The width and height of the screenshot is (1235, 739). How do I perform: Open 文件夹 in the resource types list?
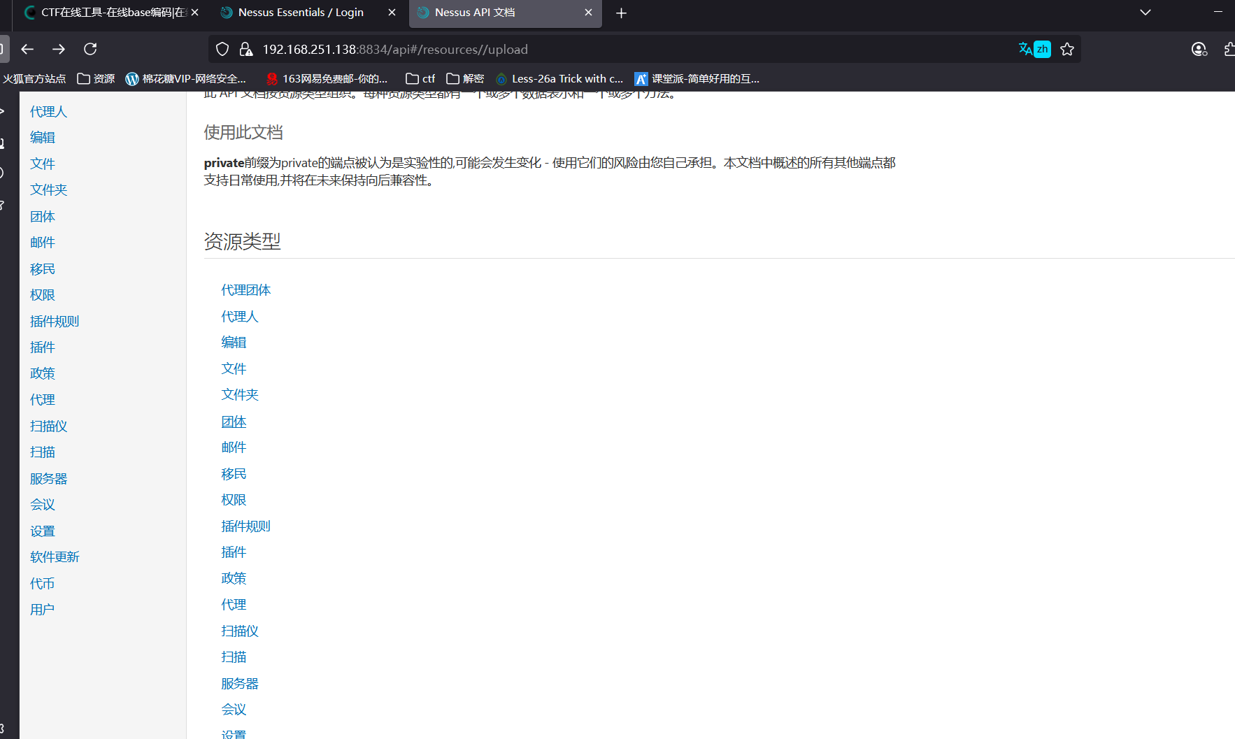tap(240, 395)
